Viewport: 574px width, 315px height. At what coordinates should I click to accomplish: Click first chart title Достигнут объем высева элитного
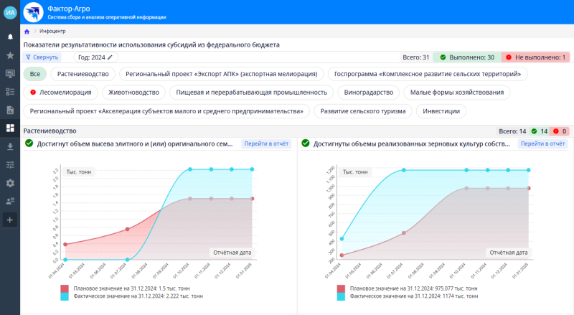tap(135, 144)
